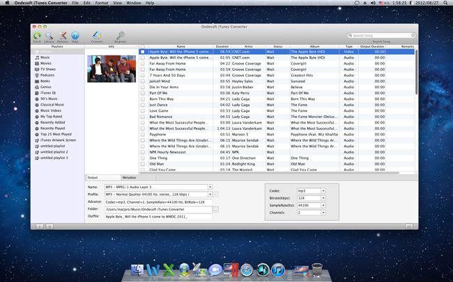The height and width of the screenshot is (282, 453).
Task: Sort the table by Artist column header
Action: [x=249, y=47]
